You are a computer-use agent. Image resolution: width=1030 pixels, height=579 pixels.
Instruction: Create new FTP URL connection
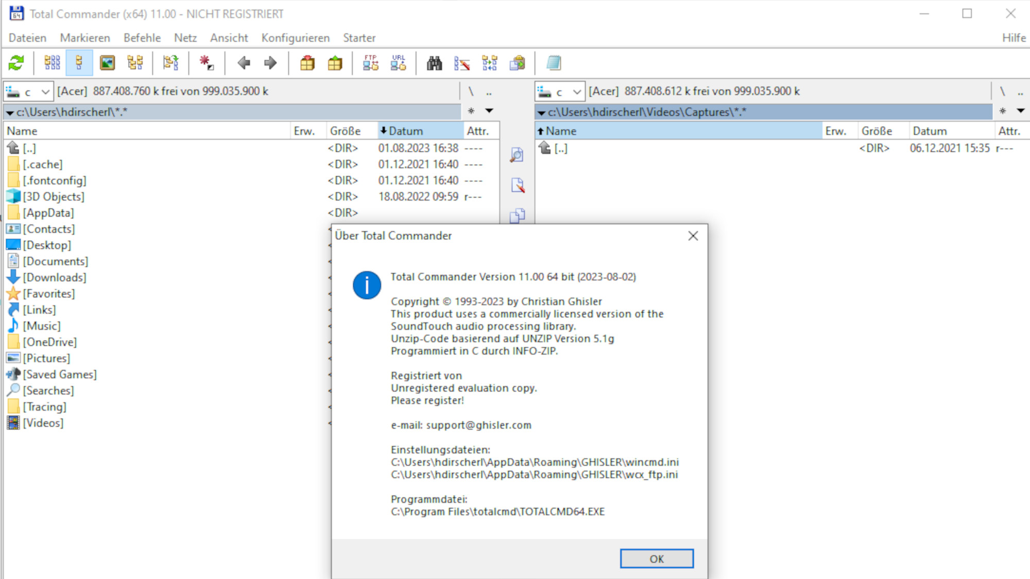click(398, 63)
